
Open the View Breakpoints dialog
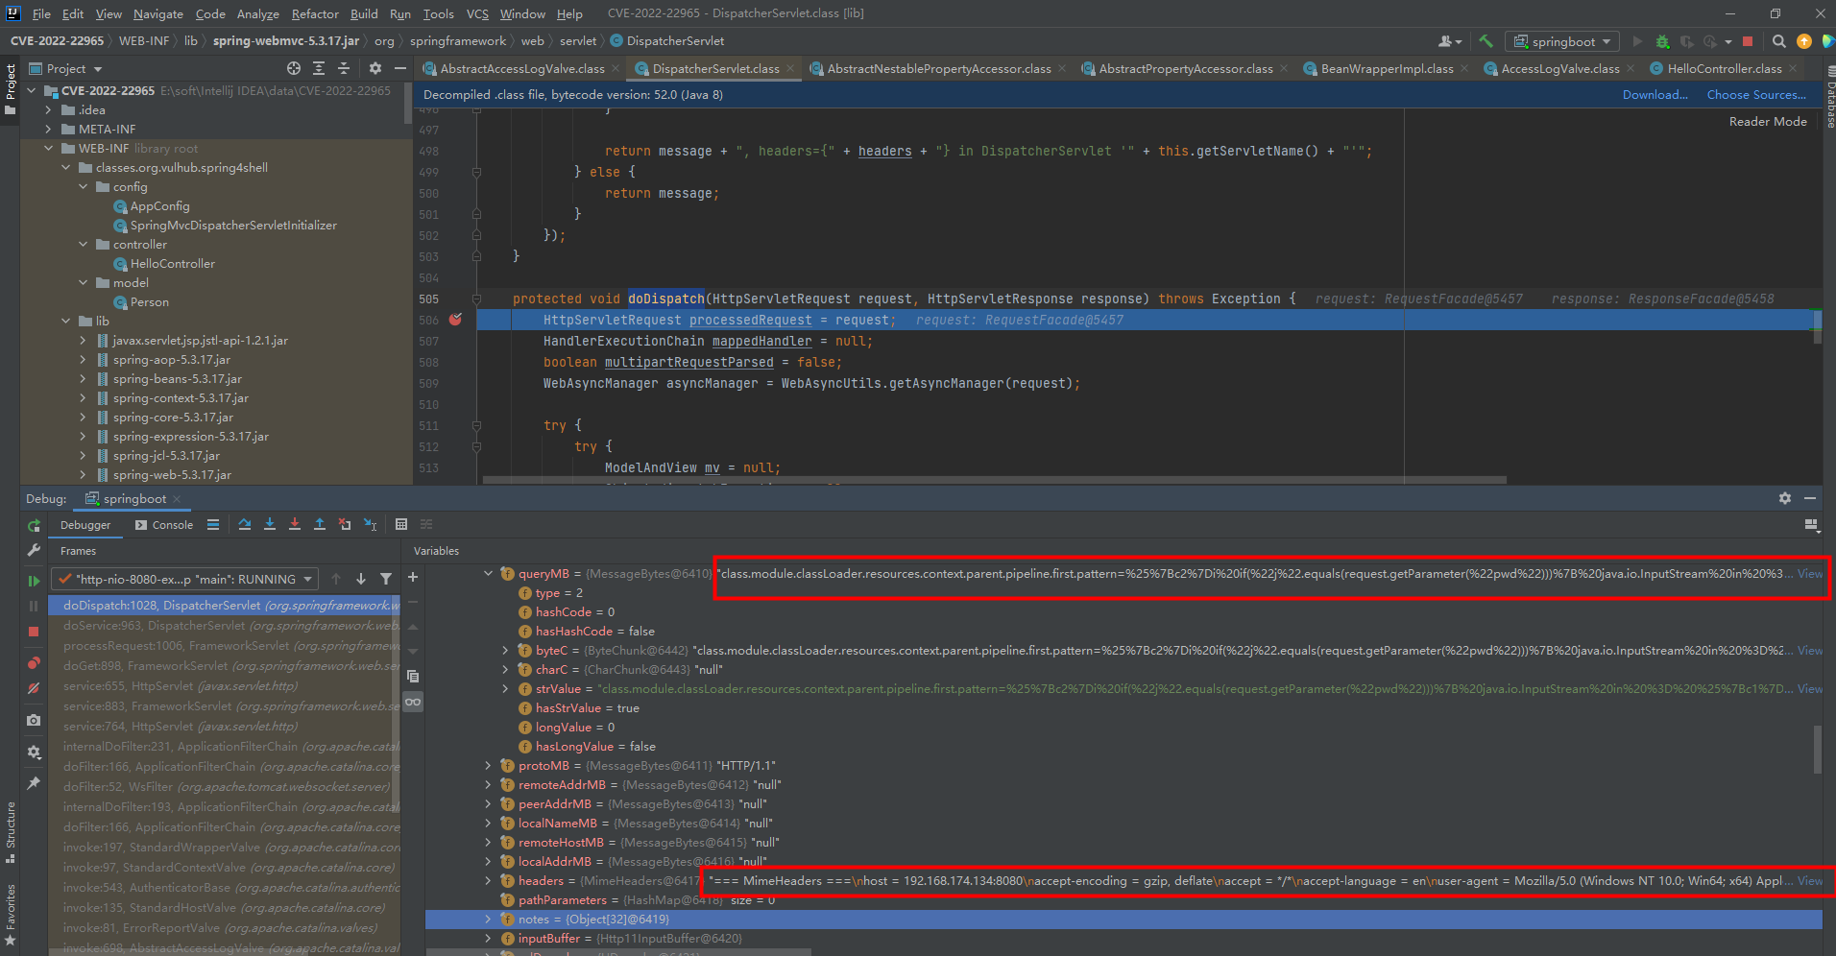(34, 663)
